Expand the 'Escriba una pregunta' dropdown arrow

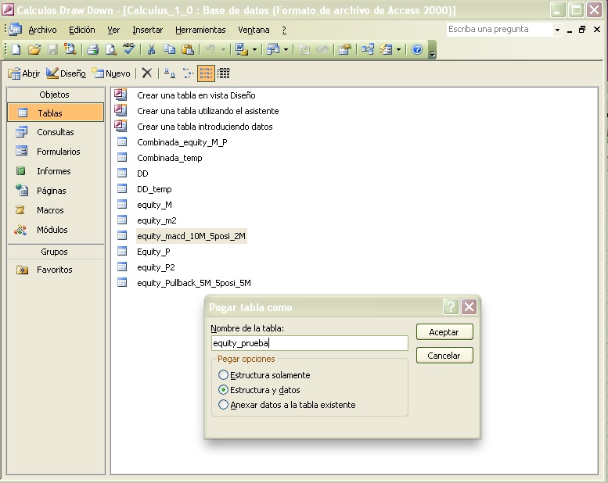(x=557, y=30)
